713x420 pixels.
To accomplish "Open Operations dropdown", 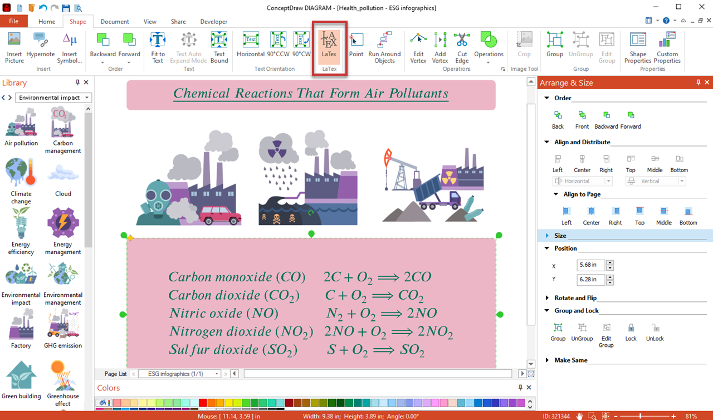I will tap(489, 62).
